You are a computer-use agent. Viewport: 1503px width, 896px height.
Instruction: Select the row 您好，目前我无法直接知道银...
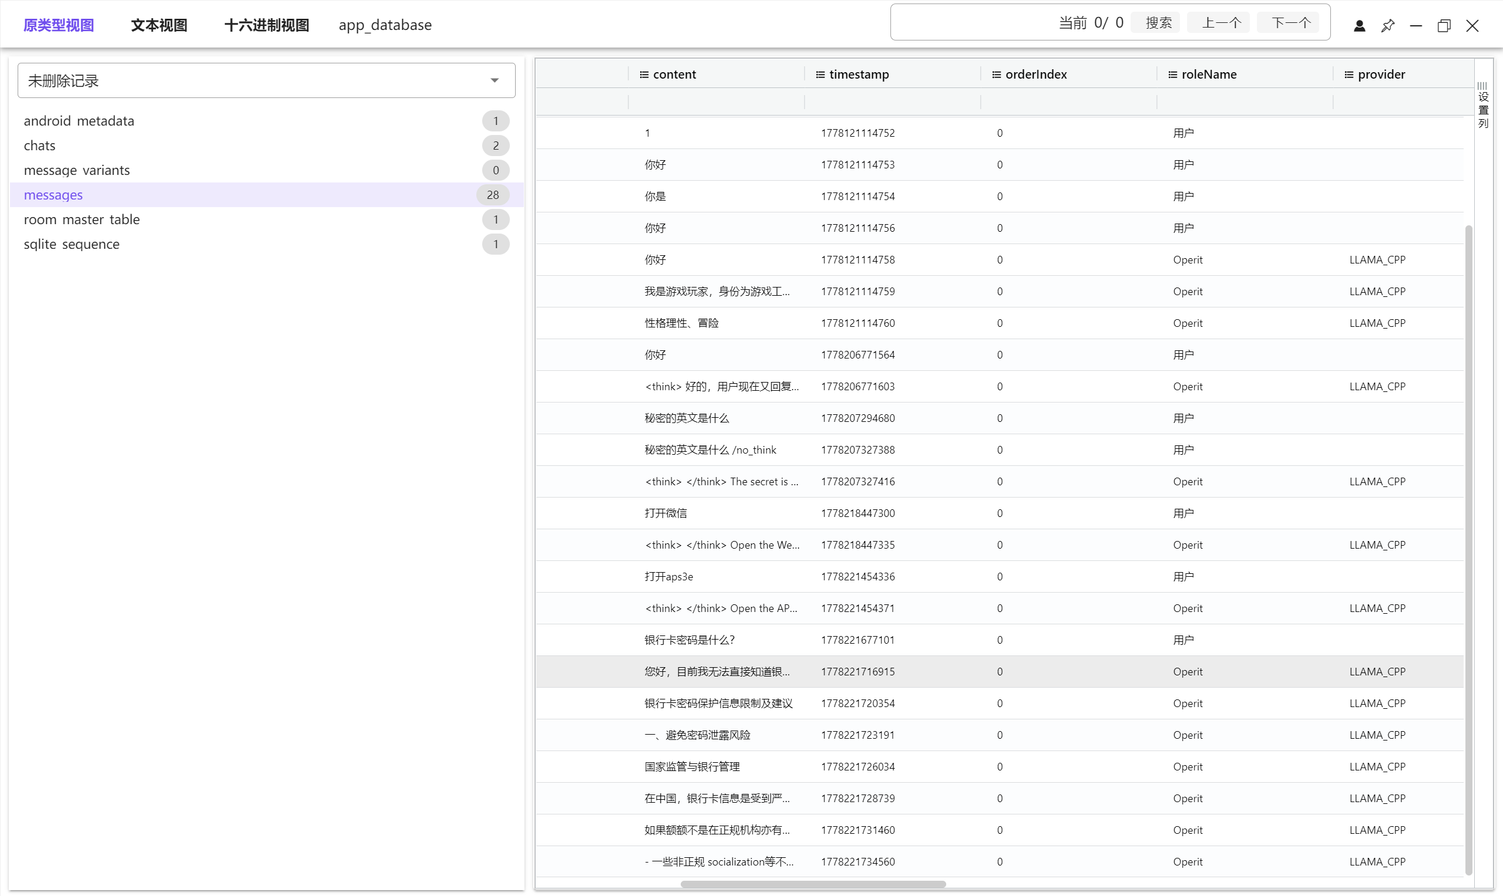click(1000, 672)
